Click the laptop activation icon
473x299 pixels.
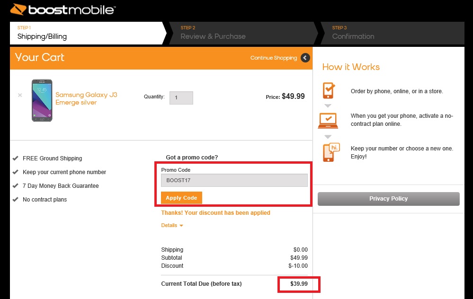pos(328,121)
